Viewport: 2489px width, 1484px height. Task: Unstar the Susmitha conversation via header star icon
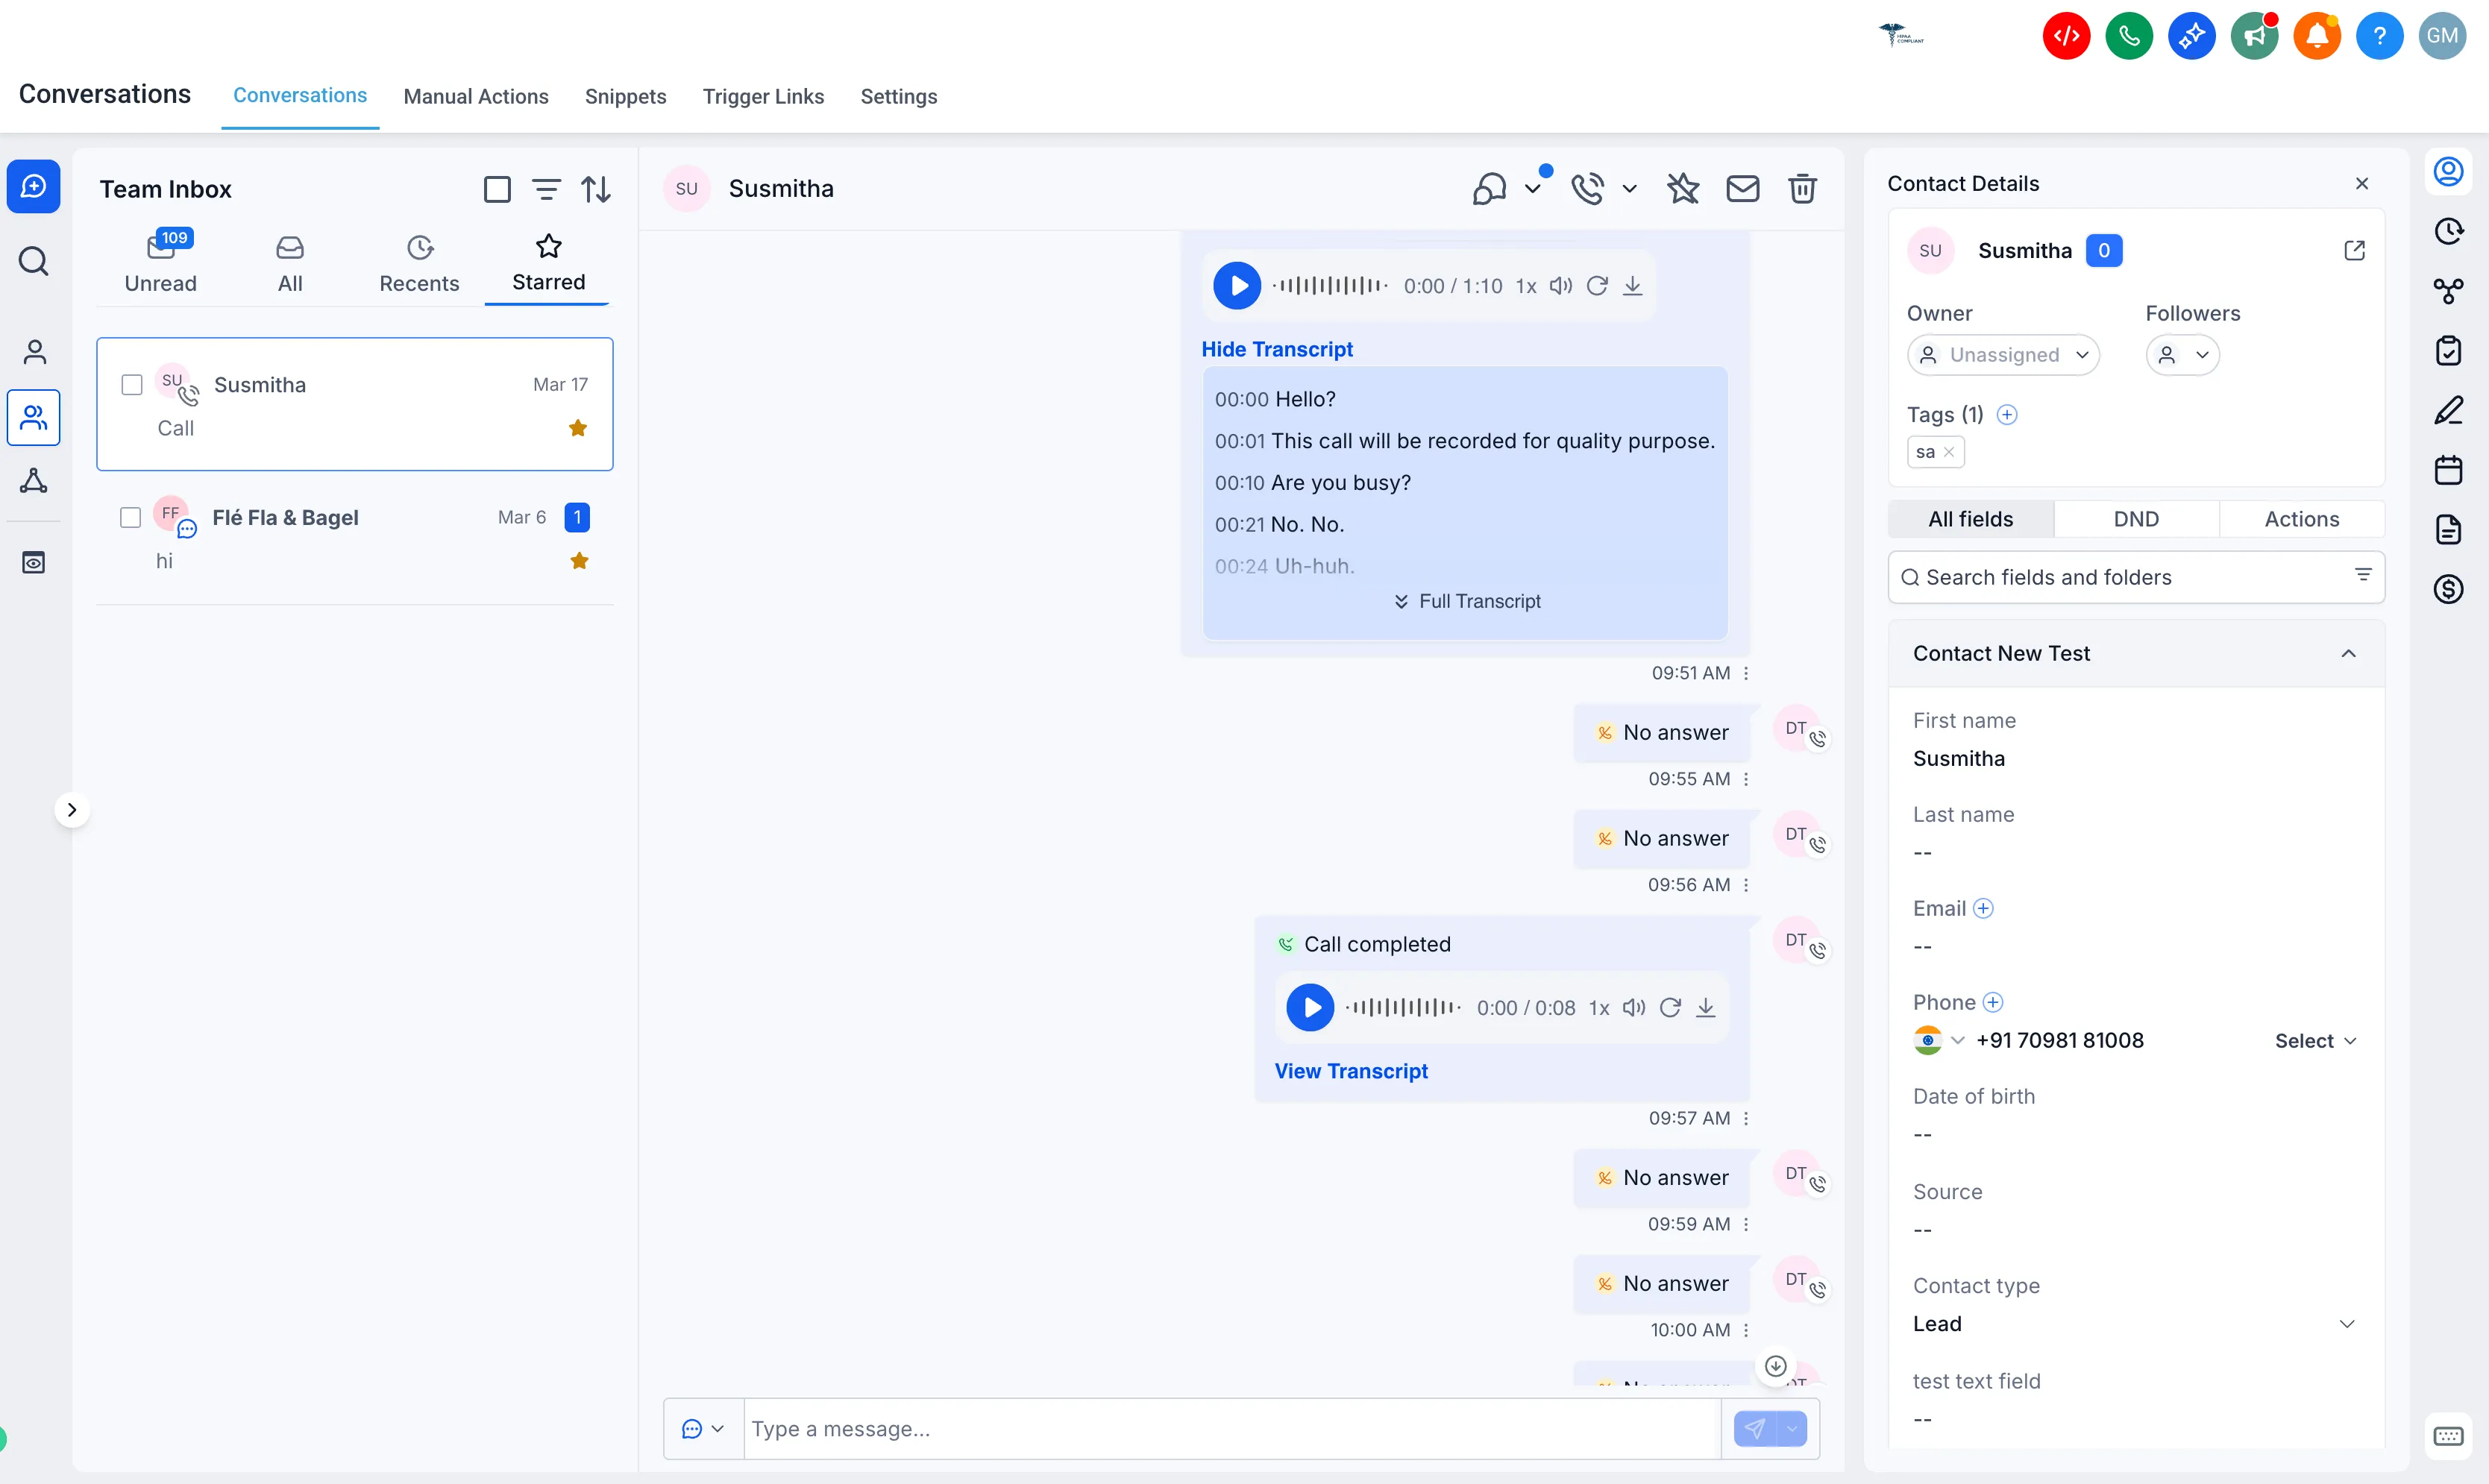(x=1683, y=188)
